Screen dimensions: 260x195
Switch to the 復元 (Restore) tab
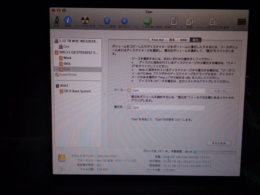pos(195,40)
